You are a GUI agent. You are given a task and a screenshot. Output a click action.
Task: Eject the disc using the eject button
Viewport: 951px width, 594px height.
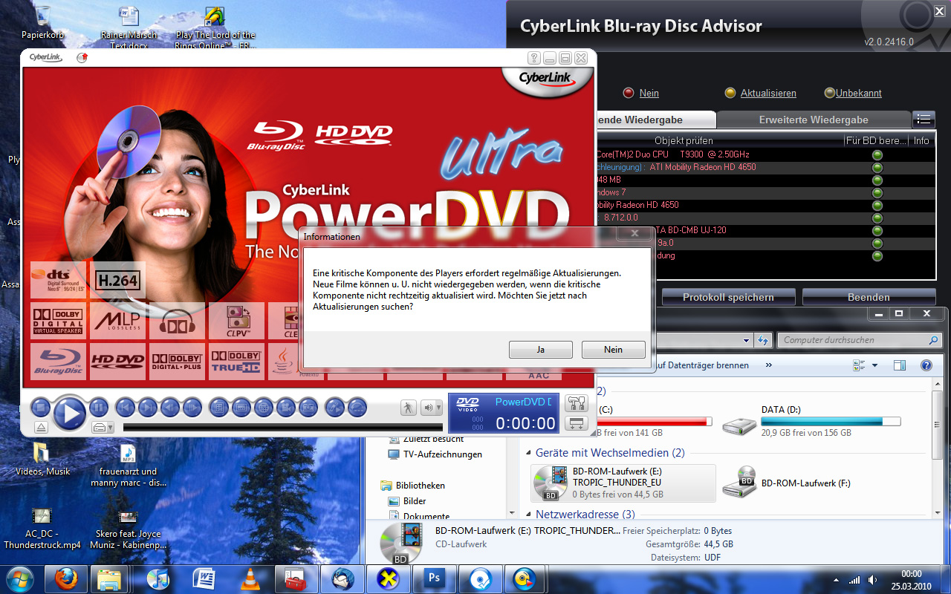pyautogui.click(x=40, y=427)
